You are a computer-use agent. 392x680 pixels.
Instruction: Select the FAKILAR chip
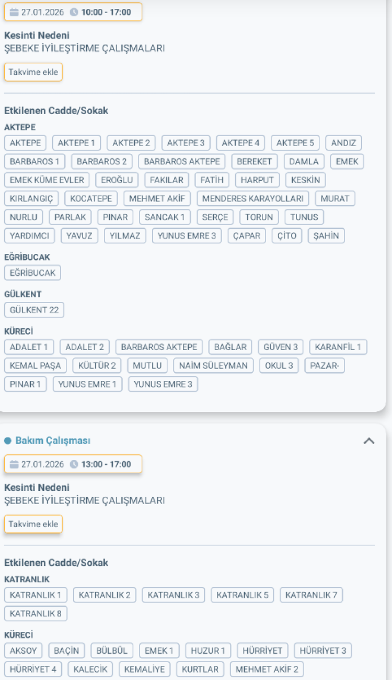tap(167, 180)
